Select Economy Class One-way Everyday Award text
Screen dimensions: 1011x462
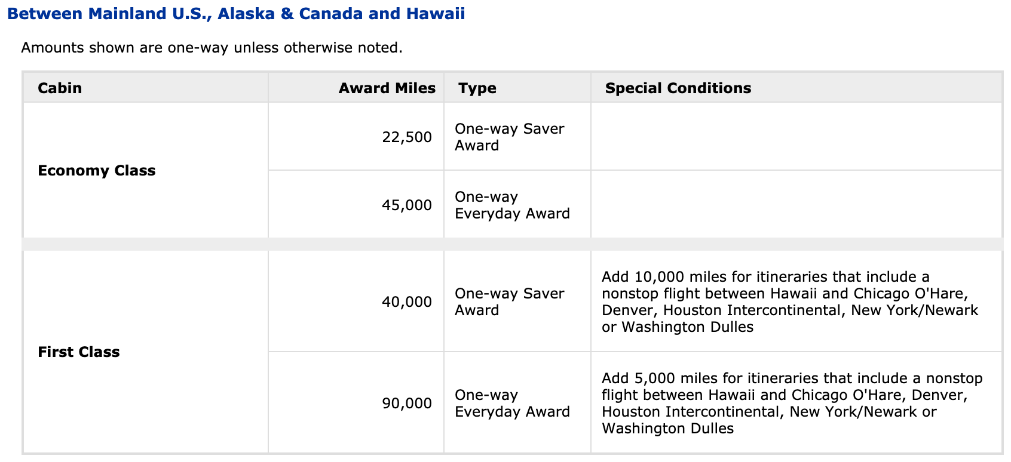(x=512, y=205)
